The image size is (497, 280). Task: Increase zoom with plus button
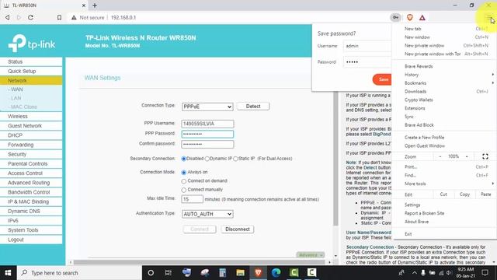467,156
